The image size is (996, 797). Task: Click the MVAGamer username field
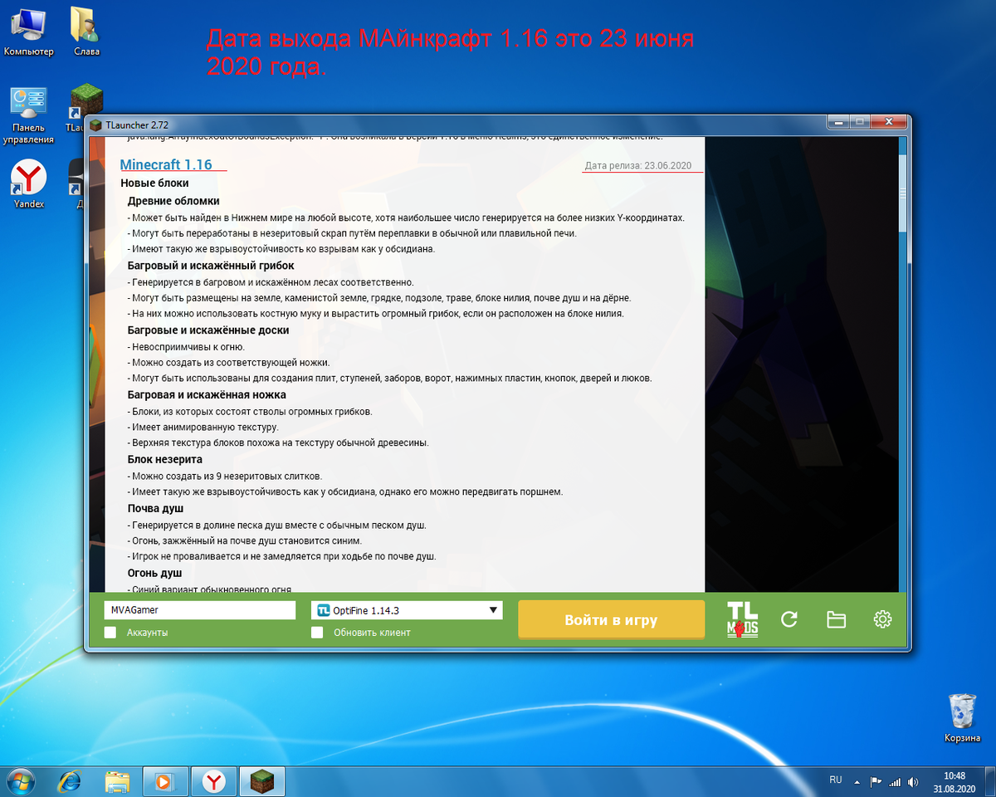[x=200, y=610]
